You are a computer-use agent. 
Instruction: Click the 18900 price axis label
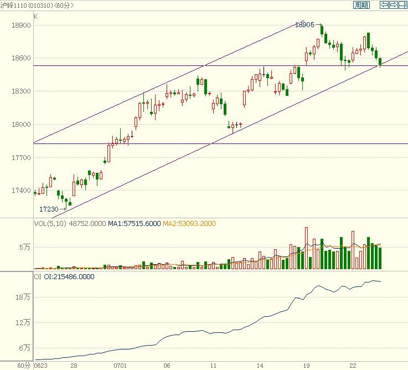coord(21,25)
